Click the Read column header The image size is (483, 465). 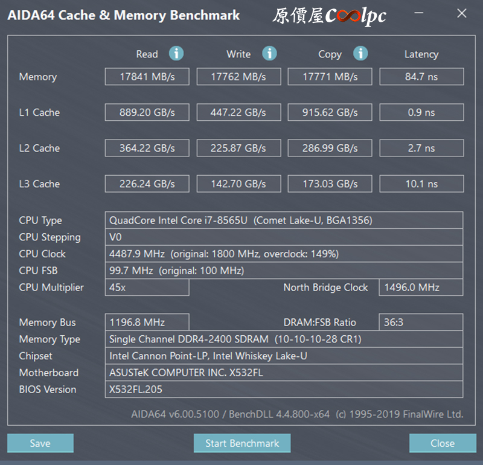[147, 54]
